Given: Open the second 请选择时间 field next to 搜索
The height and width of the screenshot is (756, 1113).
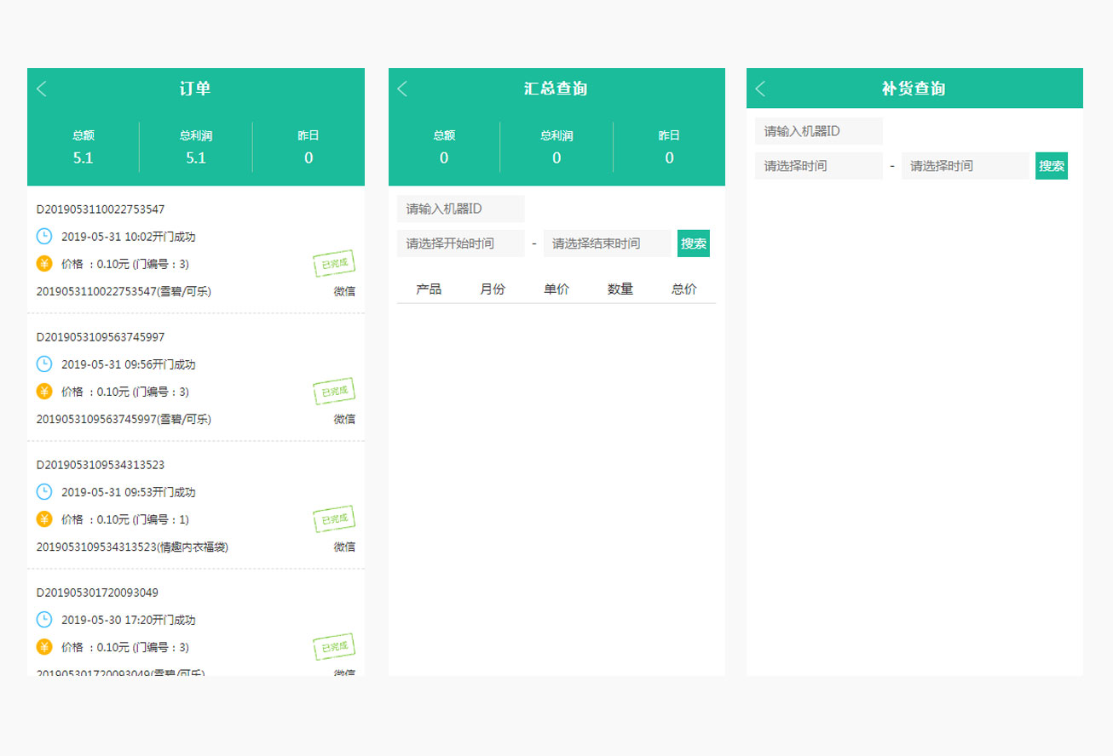Looking at the screenshot, I should pos(966,166).
